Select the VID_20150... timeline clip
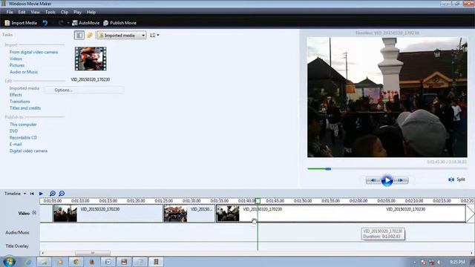This screenshot has height=267, width=475. pyautogui.click(x=189, y=214)
